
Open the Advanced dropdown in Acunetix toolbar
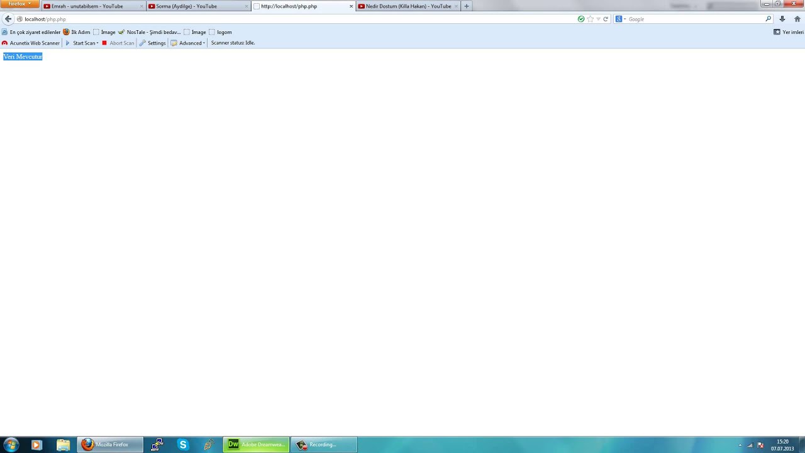click(x=187, y=43)
